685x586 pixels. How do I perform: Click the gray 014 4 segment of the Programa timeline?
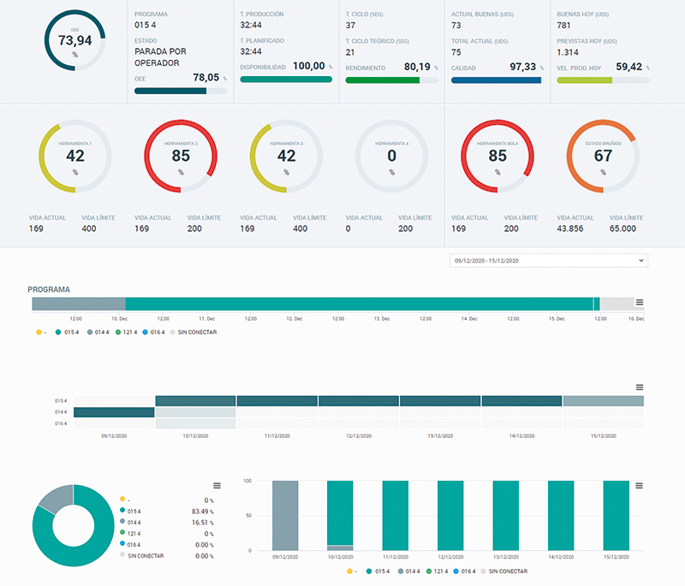click(x=79, y=304)
